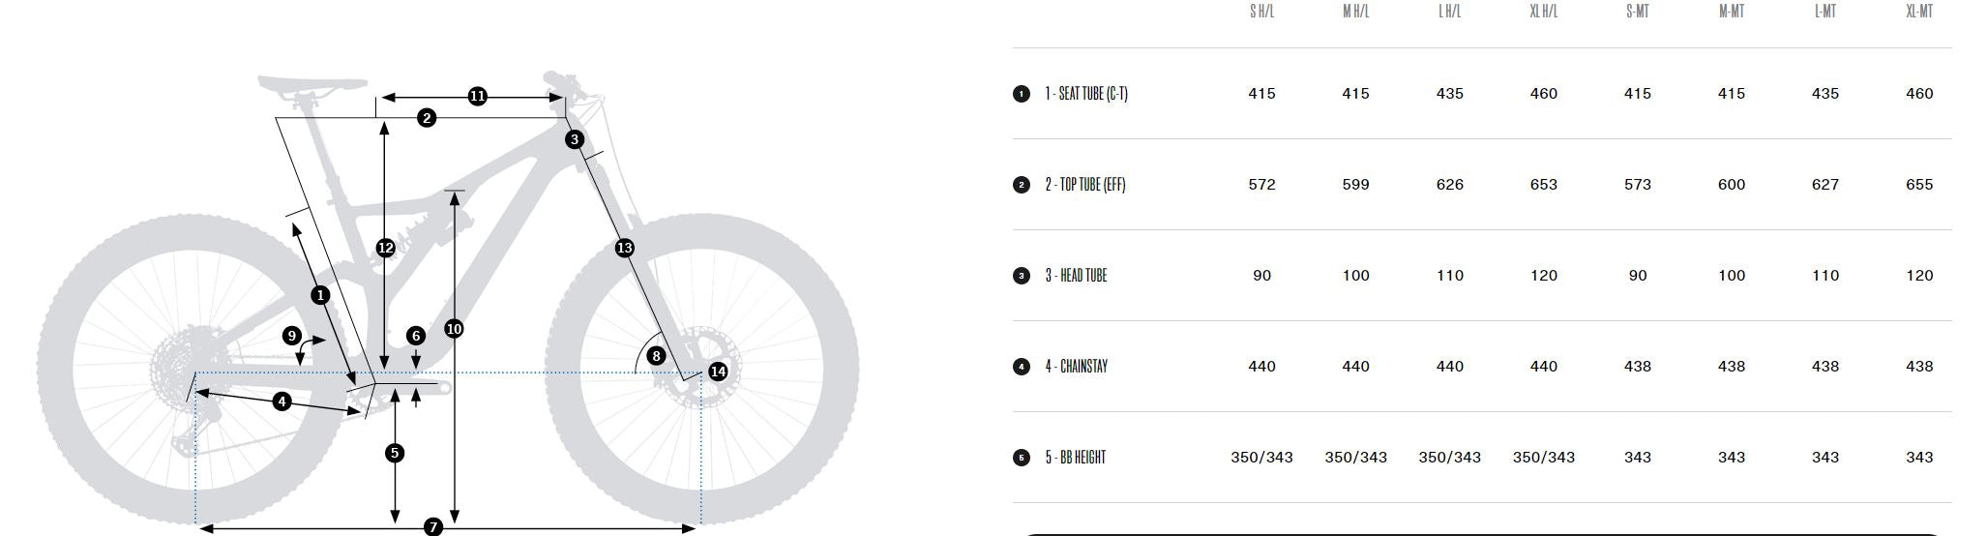Click the black number 1 bullet beside Seat Tube
This screenshot has width=1987, height=536.
click(x=1022, y=94)
